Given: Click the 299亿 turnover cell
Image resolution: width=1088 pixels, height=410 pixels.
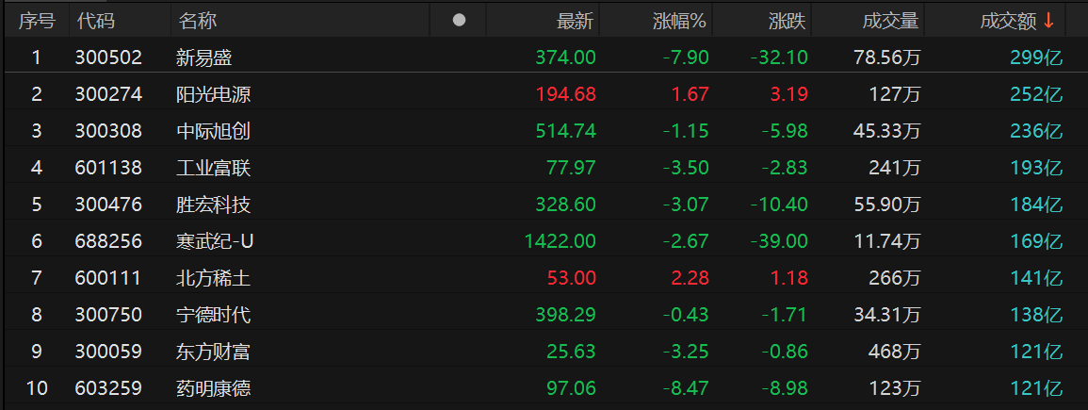Looking at the screenshot, I should click(x=1036, y=57).
